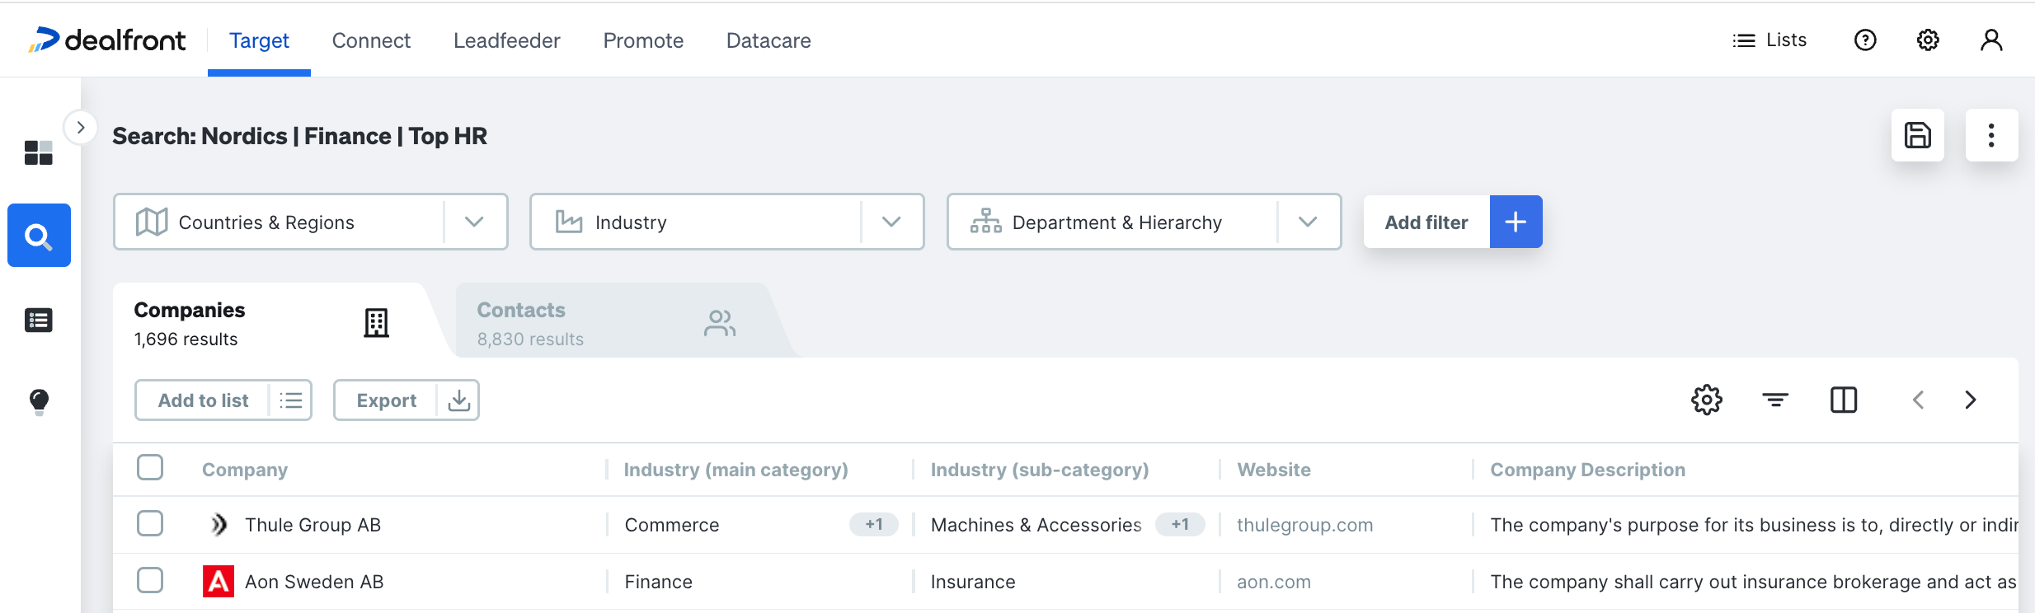Select the search magnifier sidebar icon
2035x613 pixels.
tap(39, 236)
